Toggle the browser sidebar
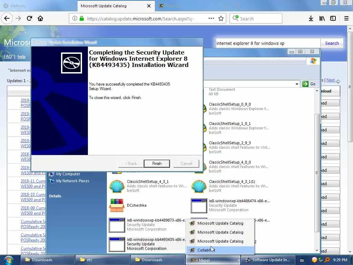This screenshot has width=353, height=265. click(333, 19)
